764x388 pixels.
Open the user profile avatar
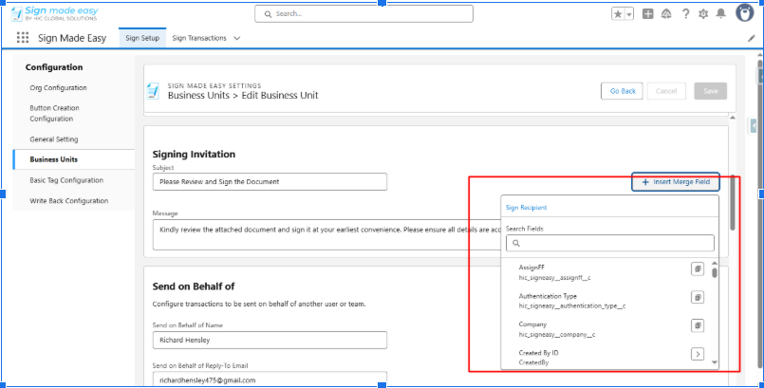pyautogui.click(x=744, y=13)
